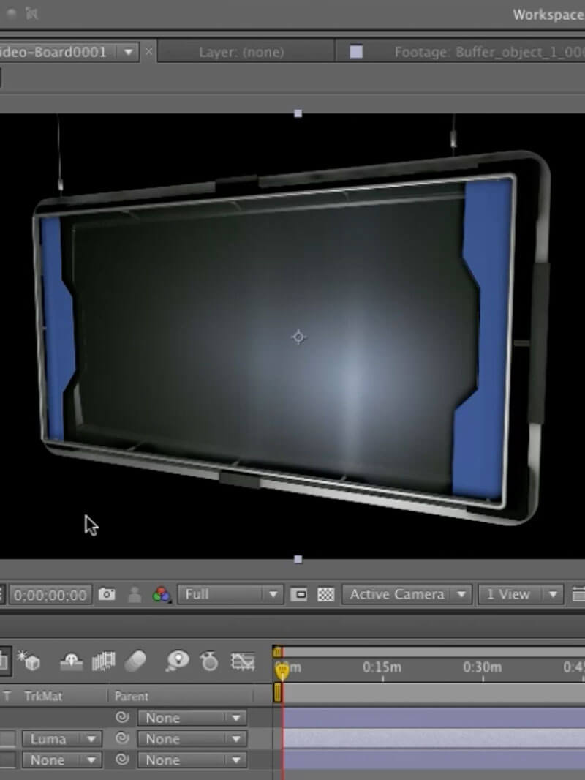Open the third layer's None track matte dropdown
The image size is (585, 780).
coord(61,760)
